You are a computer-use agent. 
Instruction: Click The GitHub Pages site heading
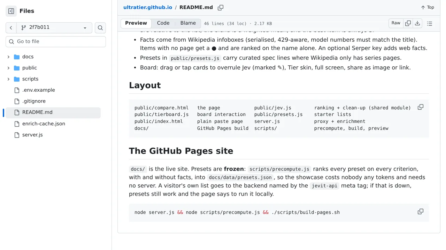[181, 151]
